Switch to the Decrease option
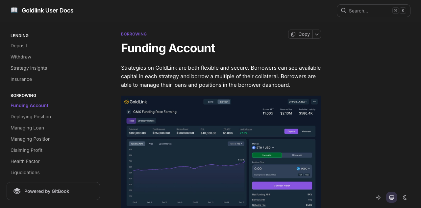 [297, 155]
